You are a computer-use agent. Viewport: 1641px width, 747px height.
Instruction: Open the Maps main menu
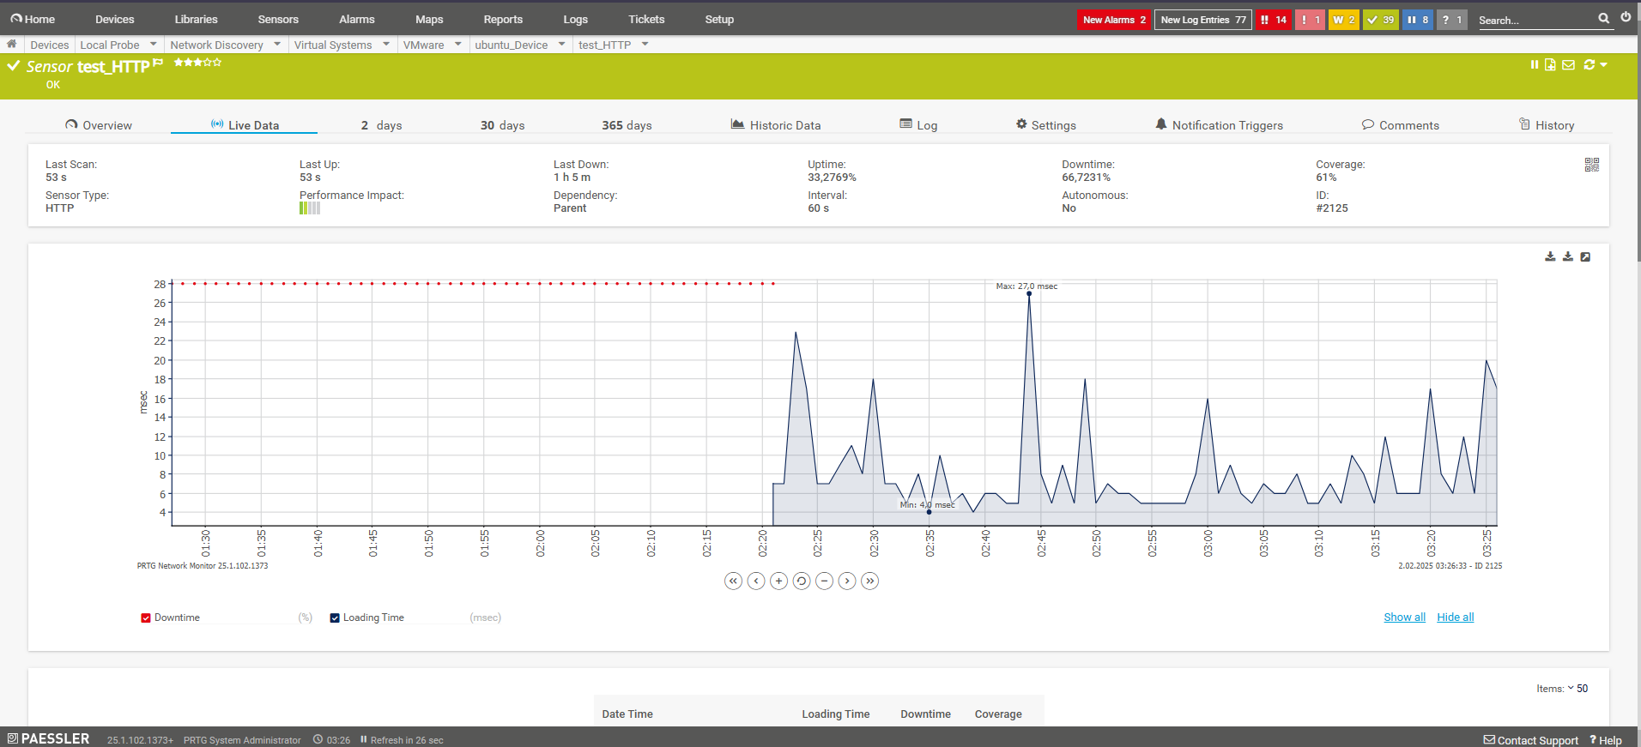click(x=429, y=19)
